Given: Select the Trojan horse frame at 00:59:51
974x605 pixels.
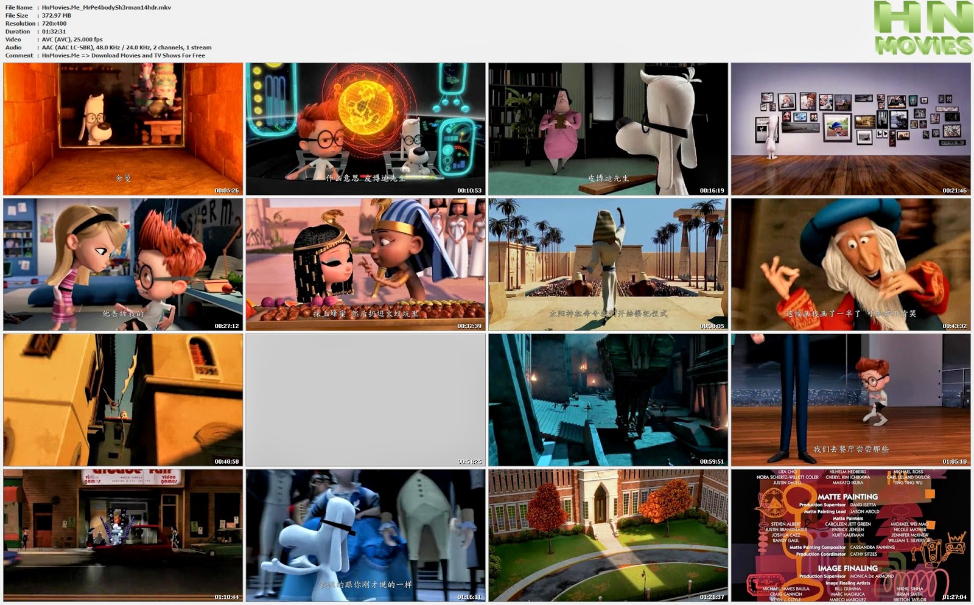Looking at the screenshot, I should tap(608, 400).
